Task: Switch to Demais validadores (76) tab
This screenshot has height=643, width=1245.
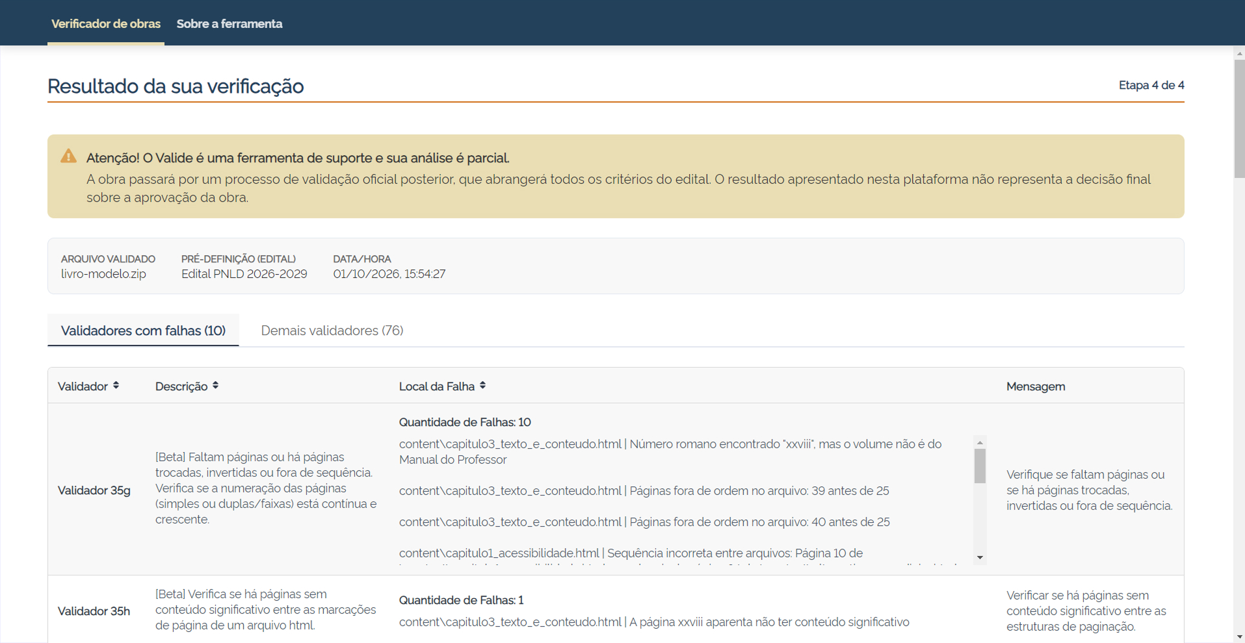Action: [x=332, y=331]
